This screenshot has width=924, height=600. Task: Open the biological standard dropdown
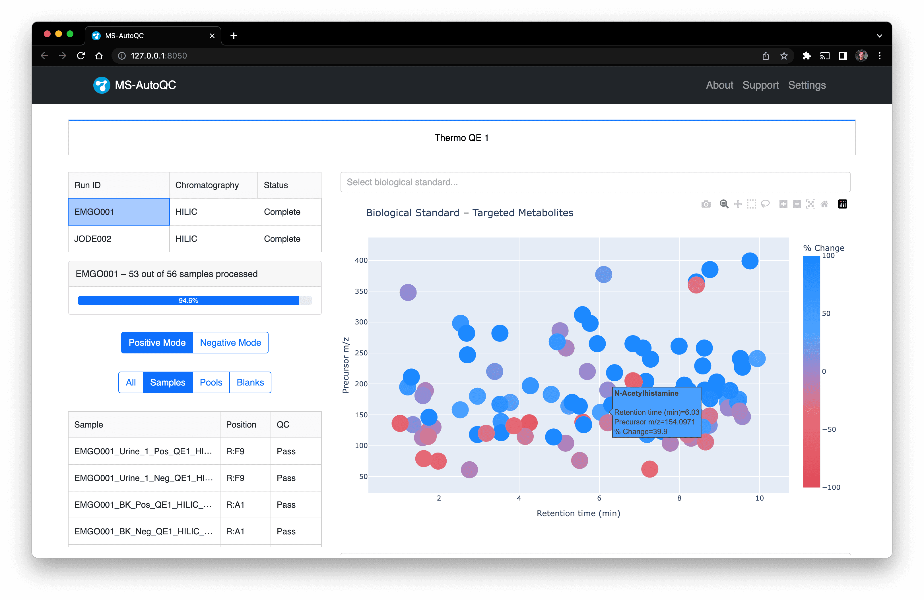point(595,182)
